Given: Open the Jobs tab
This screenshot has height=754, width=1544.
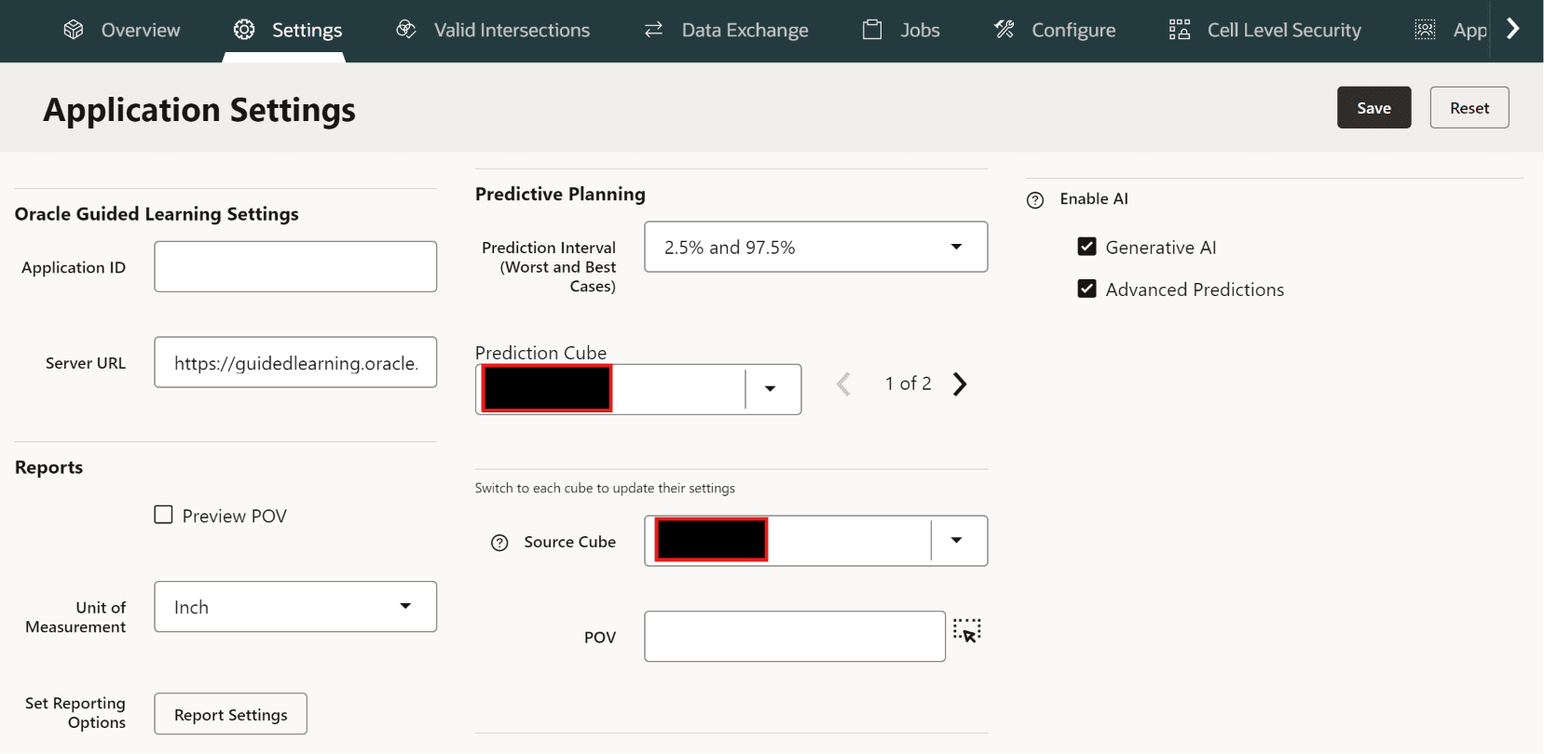Looking at the screenshot, I should coord(901,30).
